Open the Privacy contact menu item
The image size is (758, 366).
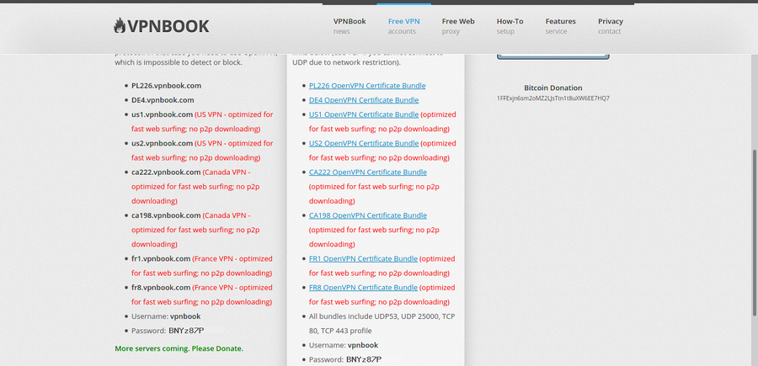coord(610,26)
